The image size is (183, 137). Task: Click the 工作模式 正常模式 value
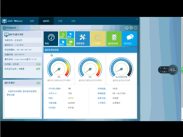tap(116, 103)
